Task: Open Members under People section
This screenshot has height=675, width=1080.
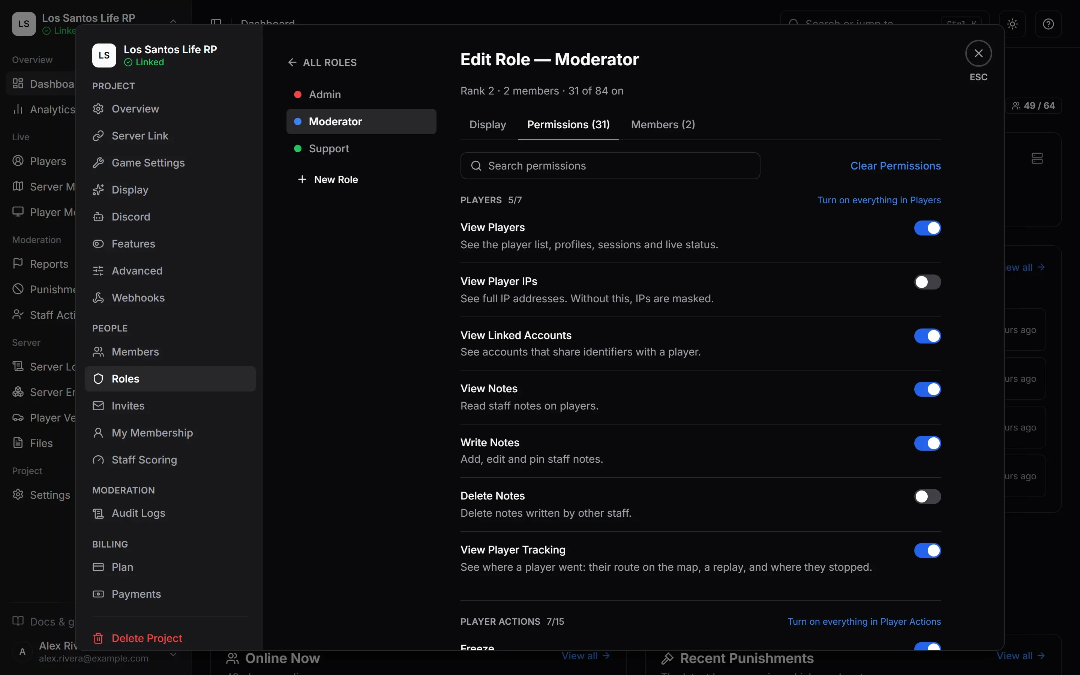Action: tap(170, 352)
